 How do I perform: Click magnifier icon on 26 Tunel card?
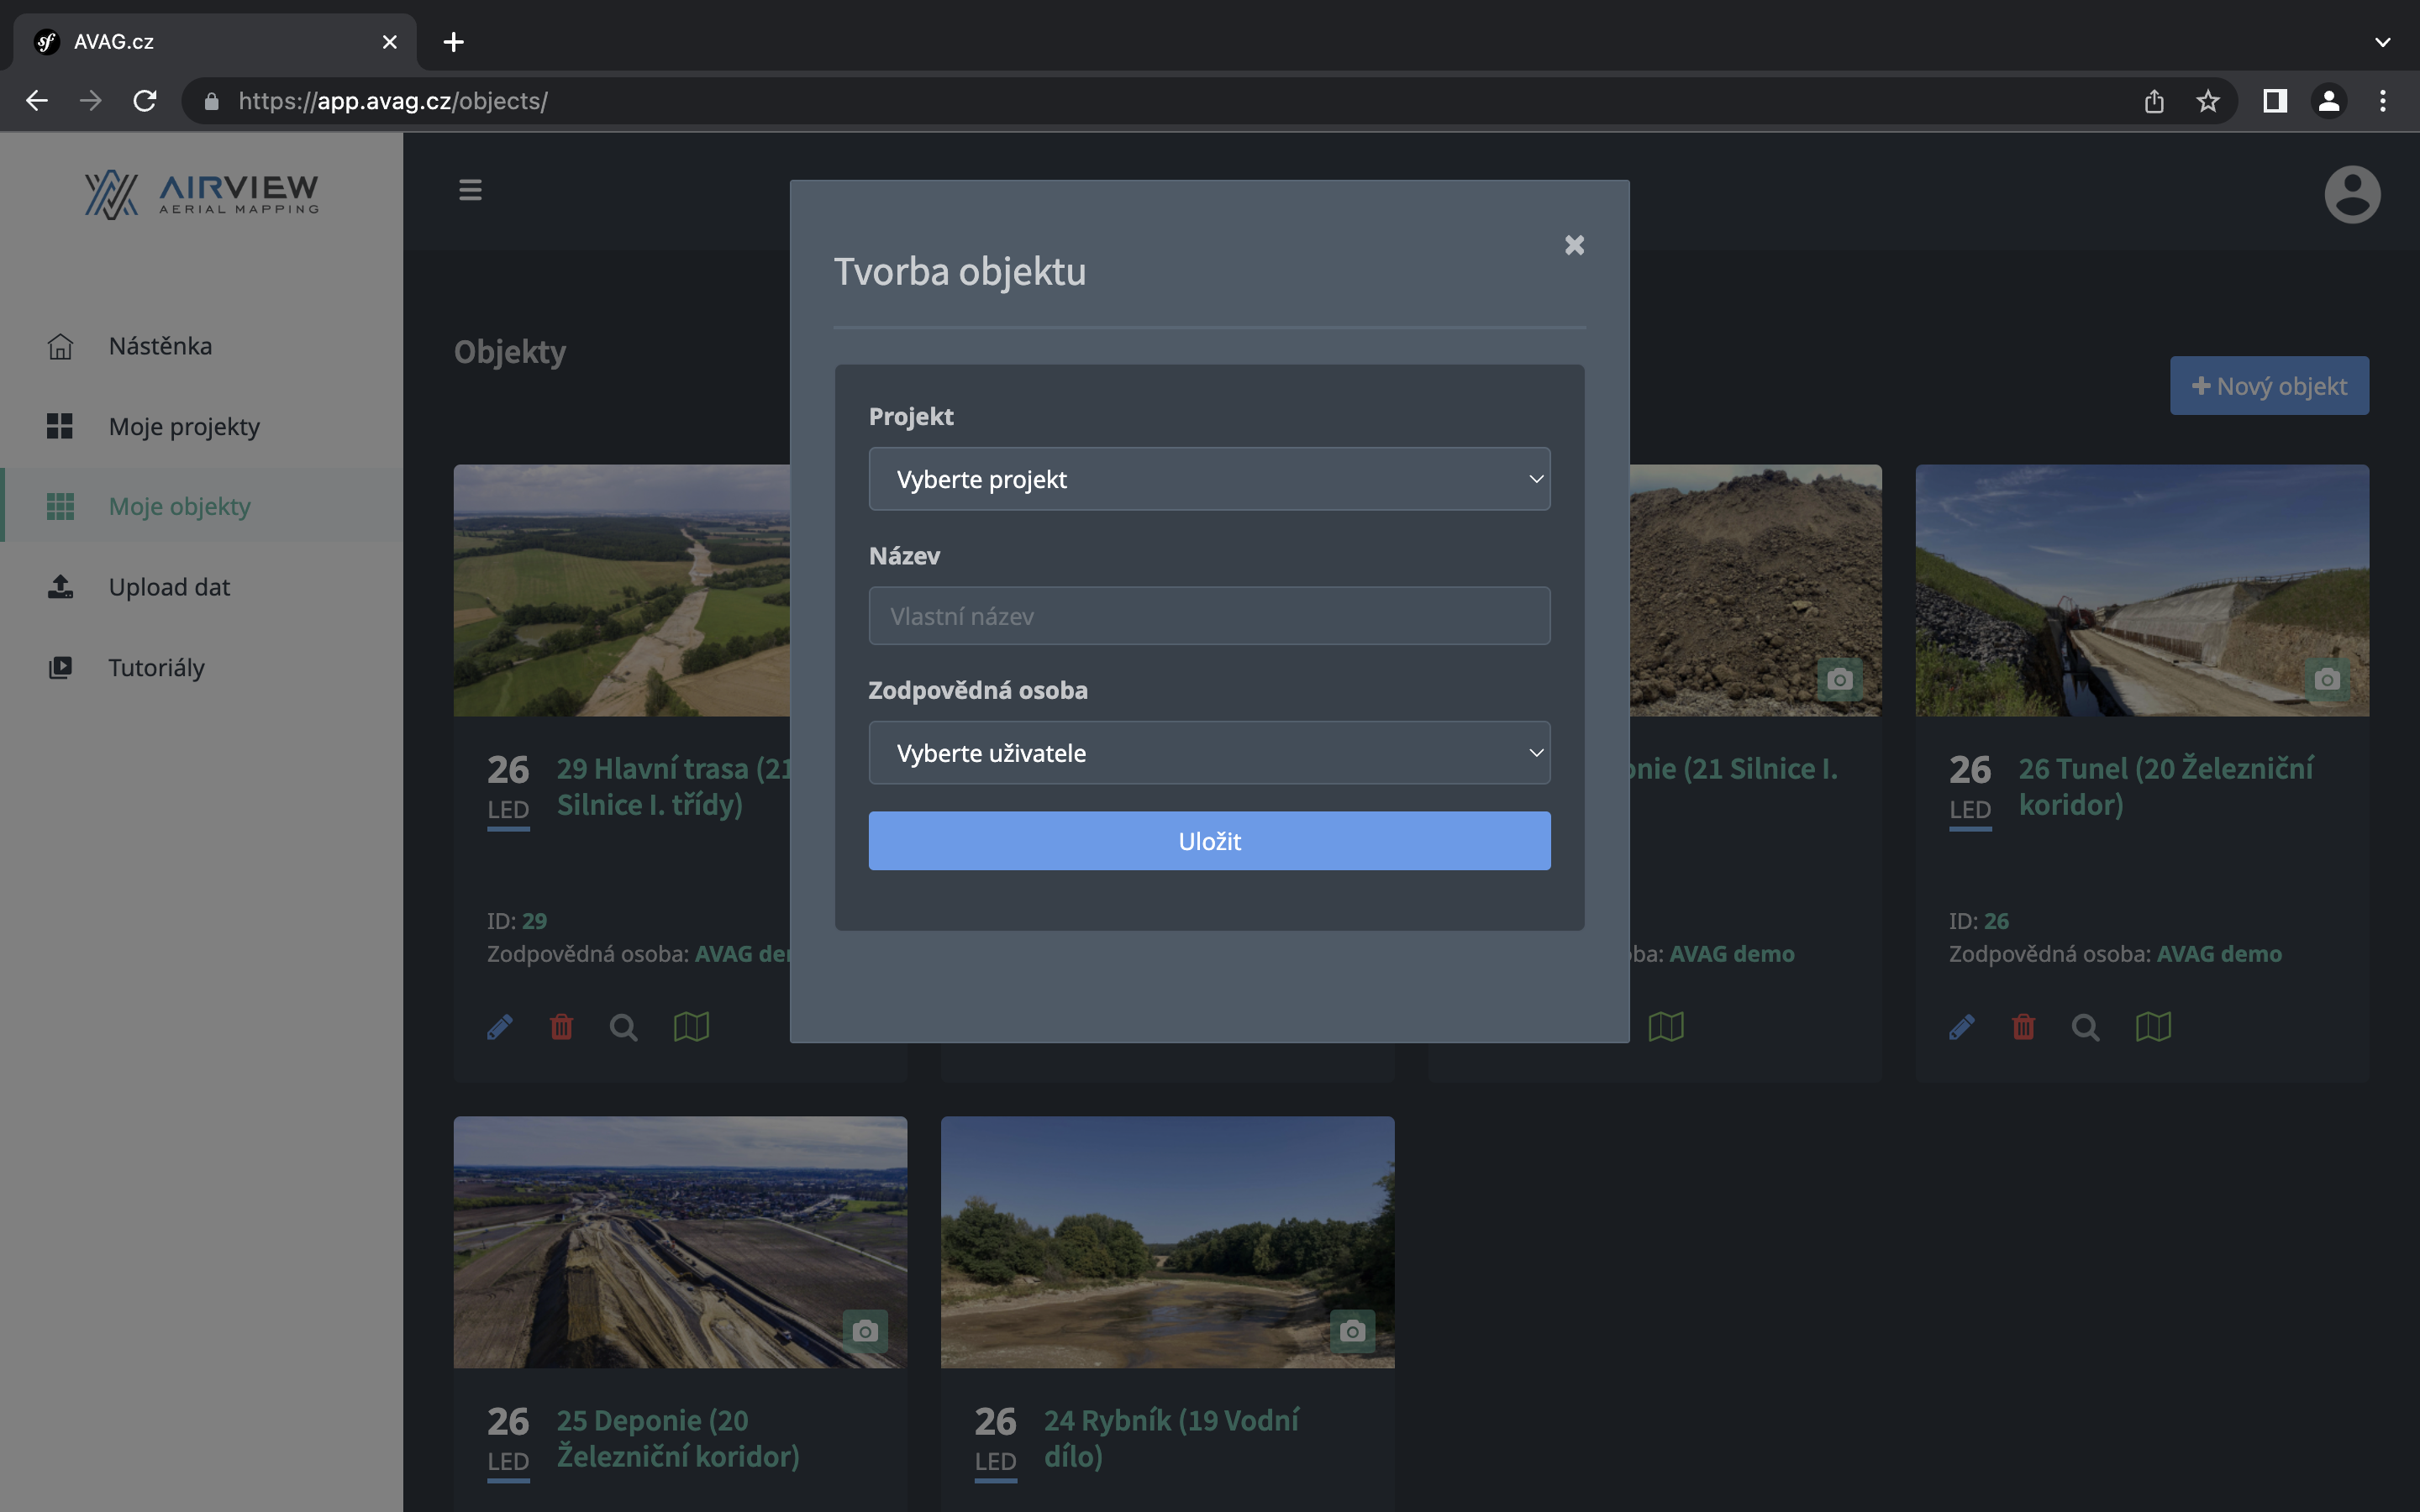pos(2085,1027)
